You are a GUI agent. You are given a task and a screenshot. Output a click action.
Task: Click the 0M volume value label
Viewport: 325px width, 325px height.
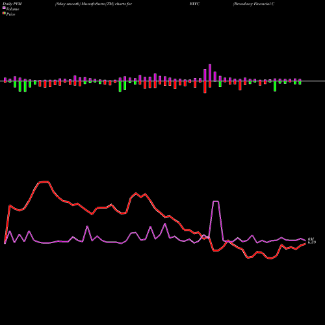pos(311,239)
